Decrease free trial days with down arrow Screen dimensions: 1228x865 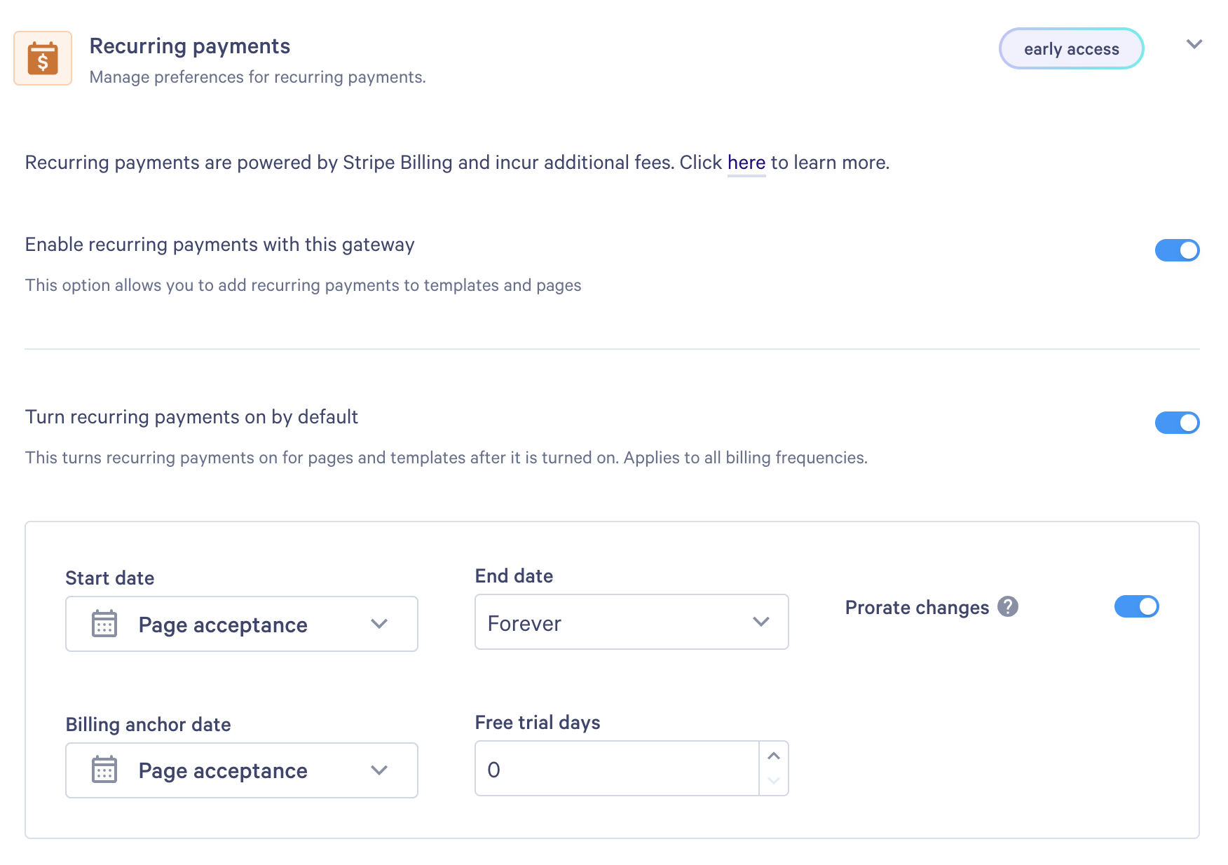774,781
